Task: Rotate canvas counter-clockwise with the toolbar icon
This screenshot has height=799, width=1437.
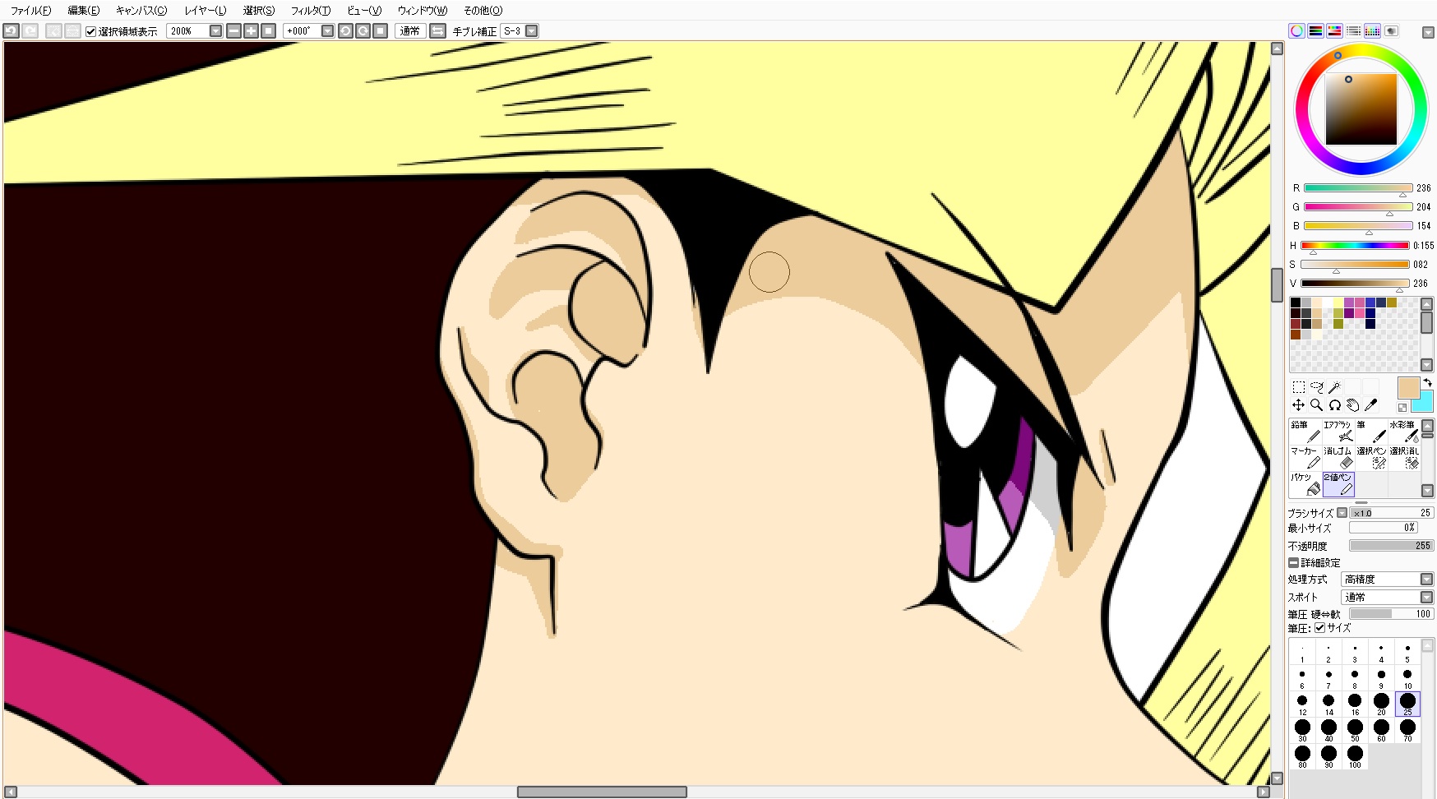Action: [x=345, y=31]
